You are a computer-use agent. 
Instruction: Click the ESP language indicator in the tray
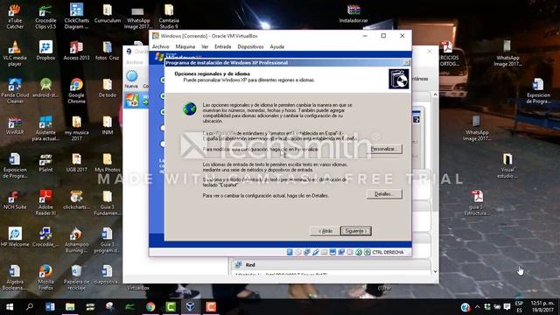(519, 307)
